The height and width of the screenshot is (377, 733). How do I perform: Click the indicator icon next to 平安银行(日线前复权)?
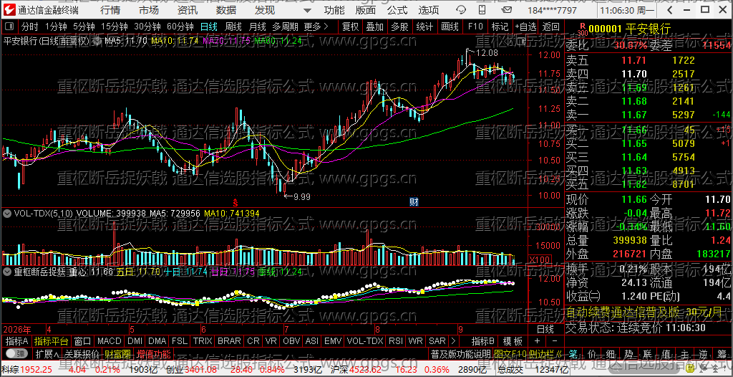pos(97,41)
